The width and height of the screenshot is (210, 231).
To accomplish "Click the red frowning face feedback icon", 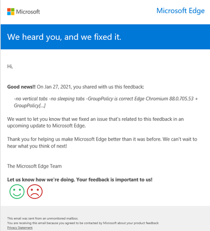I will pos(35,192).
